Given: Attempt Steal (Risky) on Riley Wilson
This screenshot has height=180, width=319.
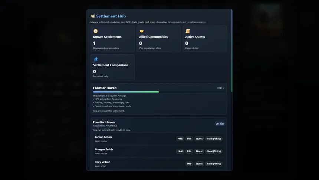Looking at the screenshot, I should (x=214, y=164).
